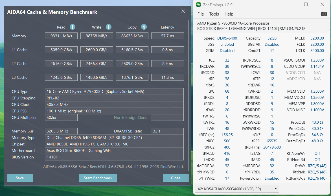The image size is (331, 196).
Task: Click the Read info icon in AIDA64
Action: click(x=73, y=27)
